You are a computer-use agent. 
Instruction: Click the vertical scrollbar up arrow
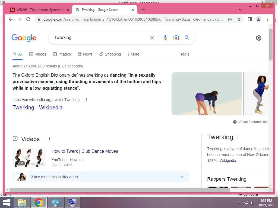tap(271, 27)
